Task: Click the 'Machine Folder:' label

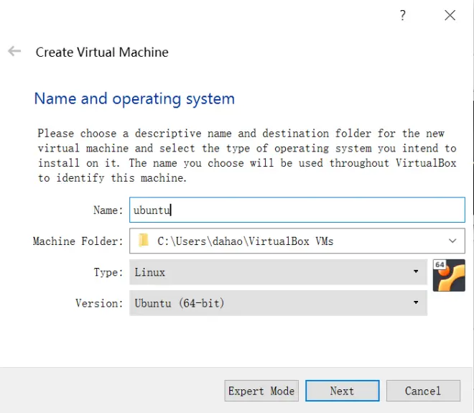Action: click(x=78, y=241)
